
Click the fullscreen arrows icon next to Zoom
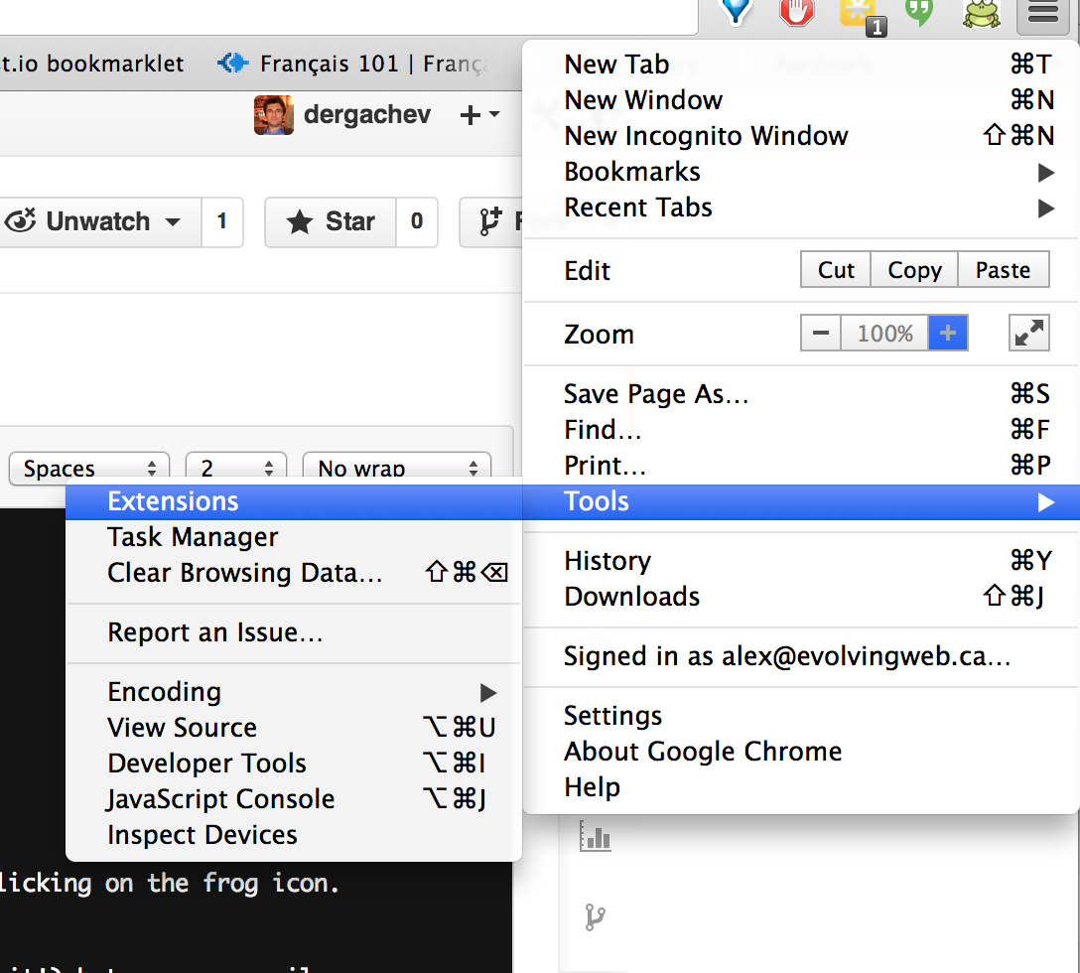pyautogui.click(x=1029, y=334)
